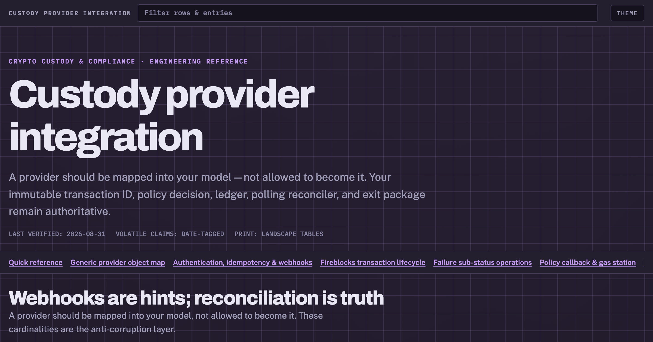This screenshot has height=342, width=653.
Task: Click the Filter rows & entries search field
Action: (x=367, y=13)
